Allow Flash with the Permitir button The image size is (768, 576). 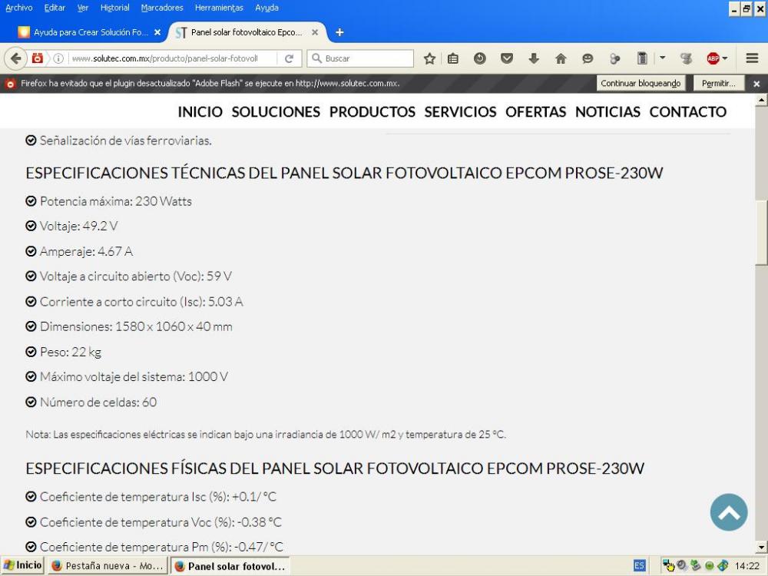pos(719,83)
